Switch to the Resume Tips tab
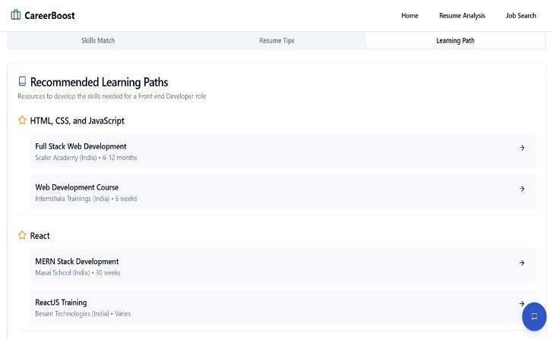 (276, 40)
